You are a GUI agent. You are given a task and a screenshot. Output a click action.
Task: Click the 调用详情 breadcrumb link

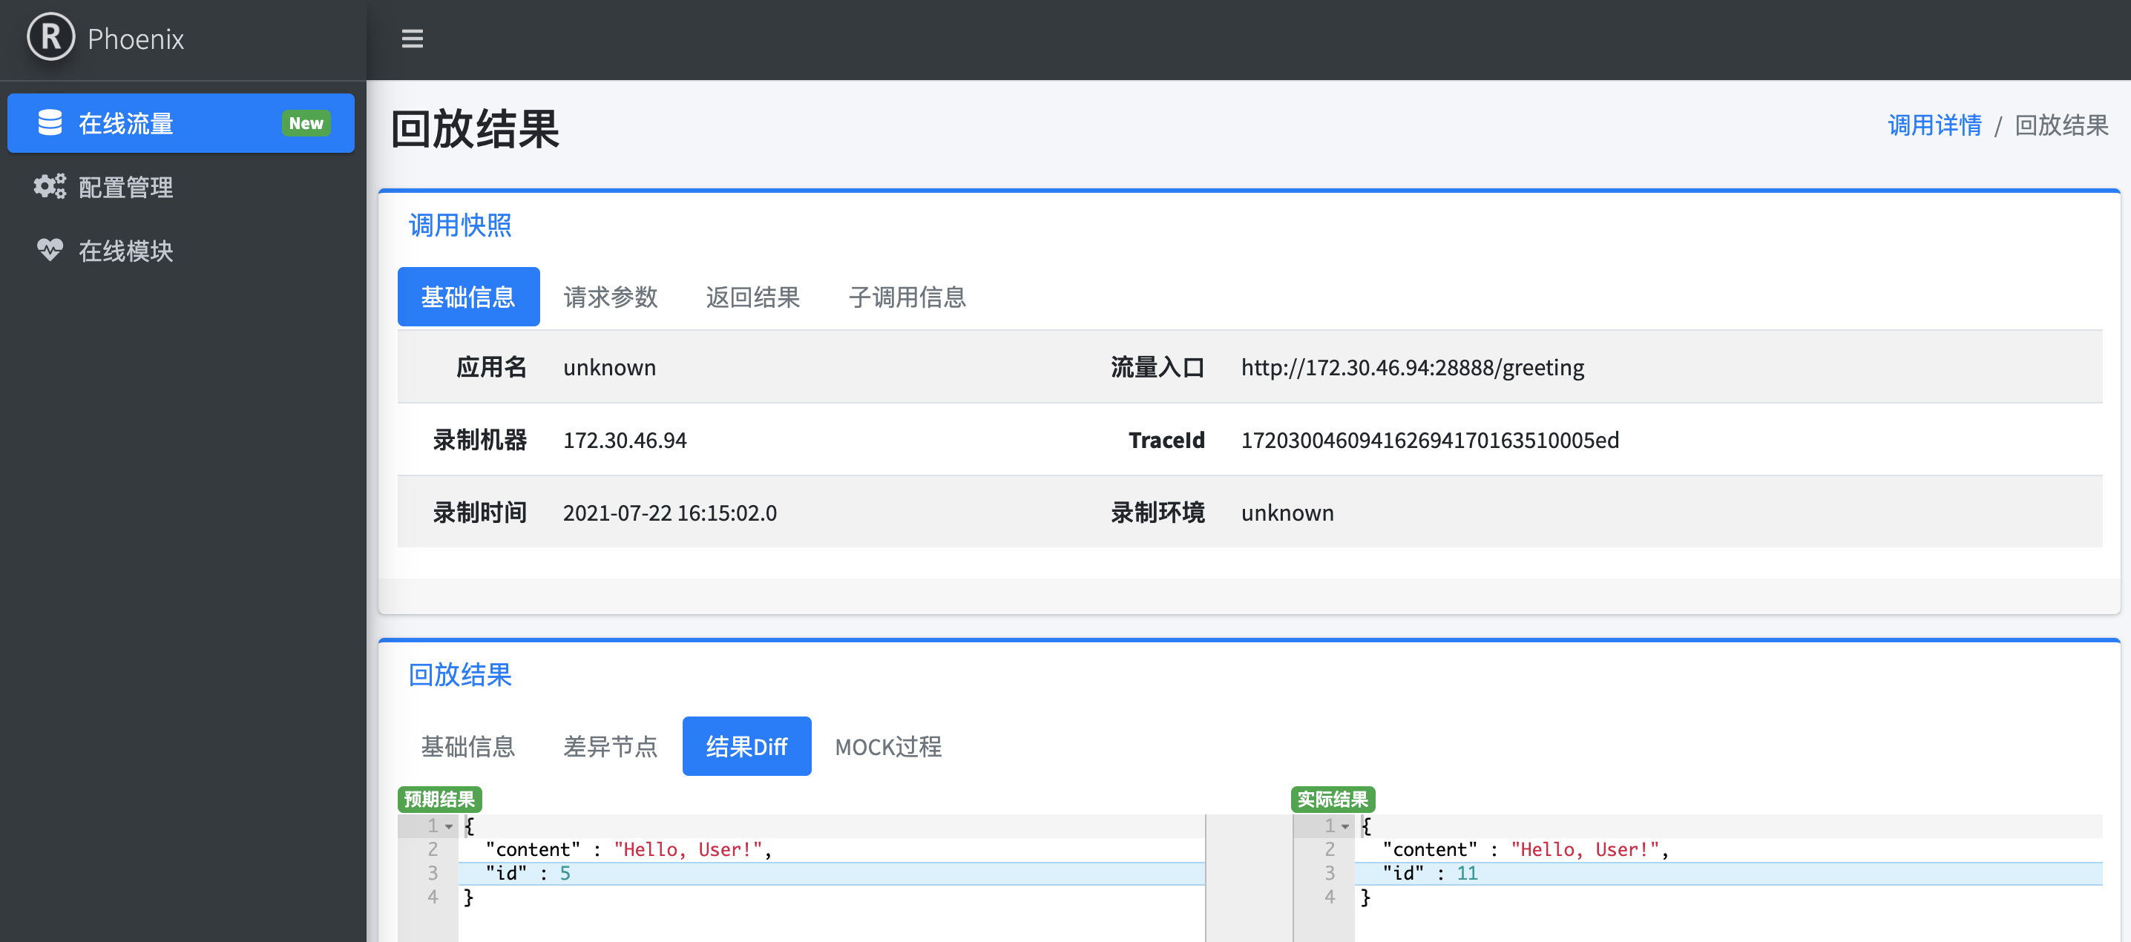tap(1934, 125)
